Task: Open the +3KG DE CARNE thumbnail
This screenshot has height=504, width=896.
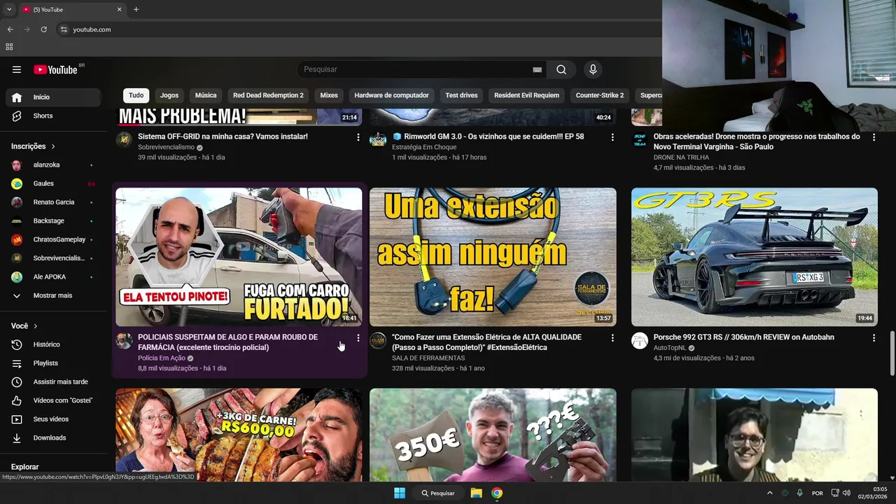Action: 239,435
